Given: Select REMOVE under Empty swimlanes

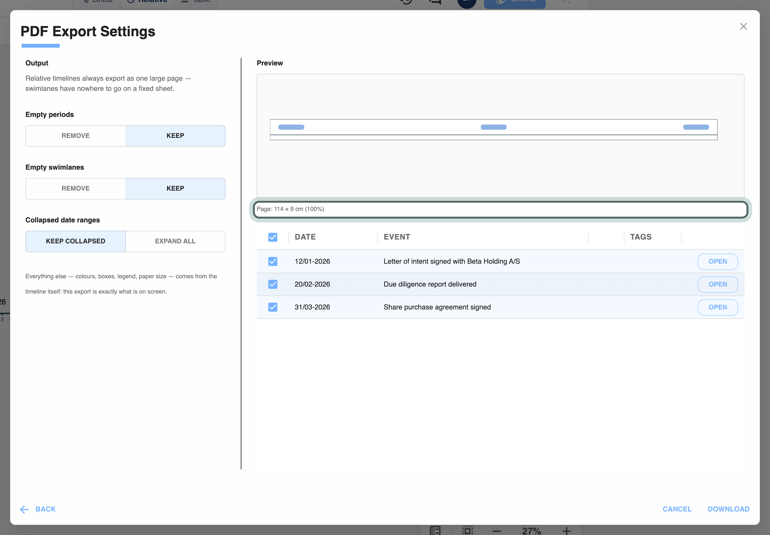Looking at the screenshot, I should [76, 188].
